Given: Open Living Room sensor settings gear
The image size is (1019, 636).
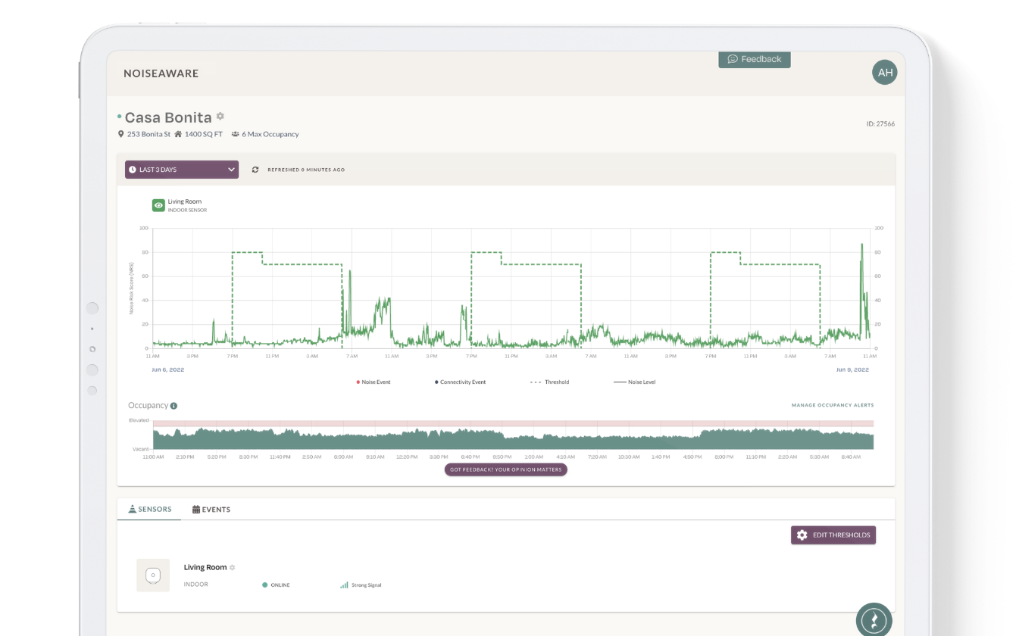Looking at the screenshot, I should pyautogui.click(x=233, y=567).
